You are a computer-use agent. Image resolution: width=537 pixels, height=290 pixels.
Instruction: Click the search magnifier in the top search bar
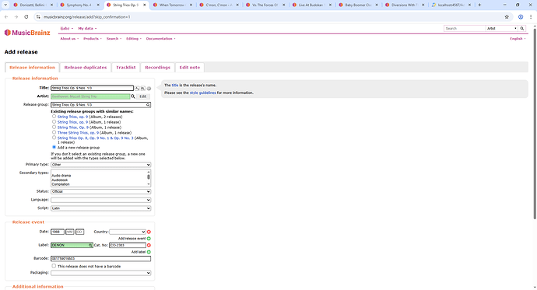point(522,29)
